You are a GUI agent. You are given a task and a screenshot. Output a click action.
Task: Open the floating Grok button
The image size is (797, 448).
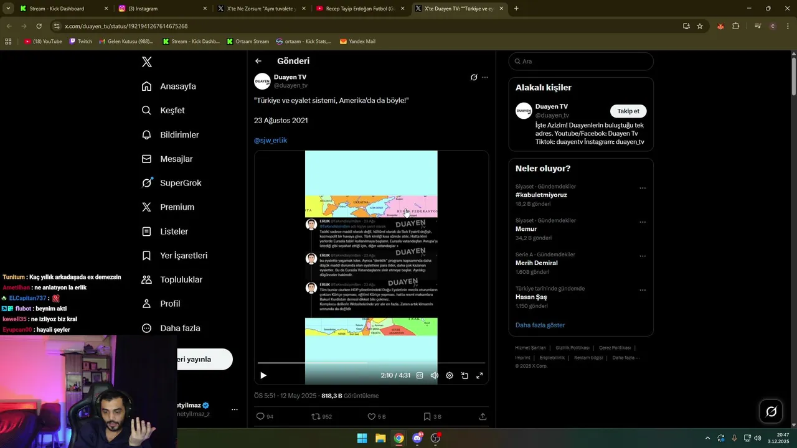click(771, 411)
